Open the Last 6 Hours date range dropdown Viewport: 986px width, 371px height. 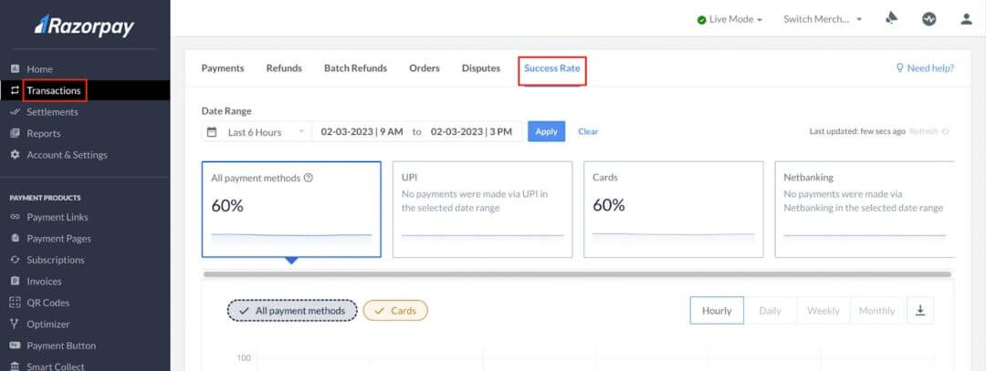257,132
